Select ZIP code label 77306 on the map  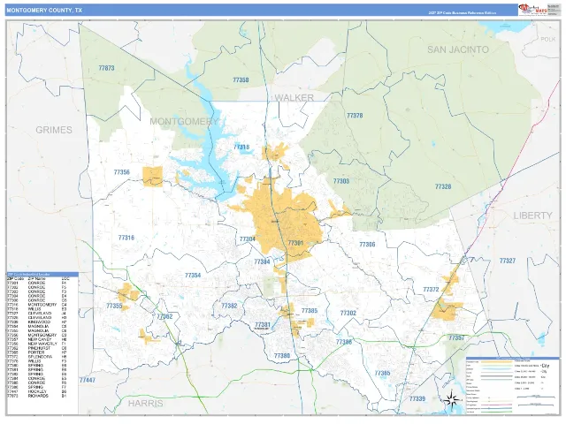(x=367, y=245)
